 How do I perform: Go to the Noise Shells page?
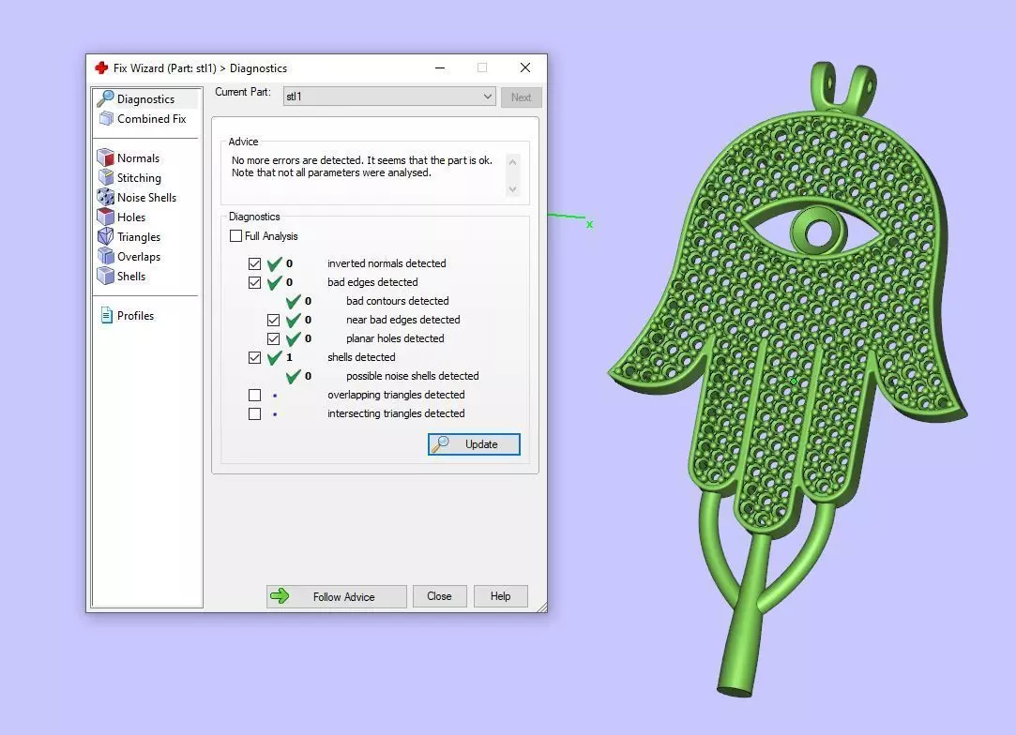point(146,198)
